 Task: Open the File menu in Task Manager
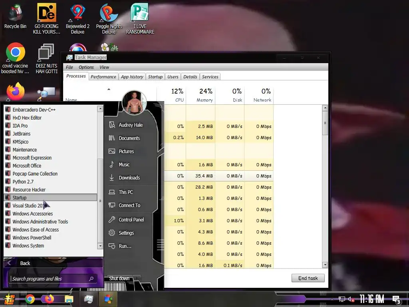coord(69,67)
